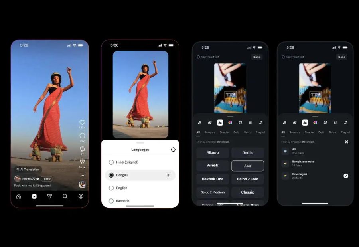
Task: Follow the mwells77 account
Action: pyautogui.click(x=46, y=178)
